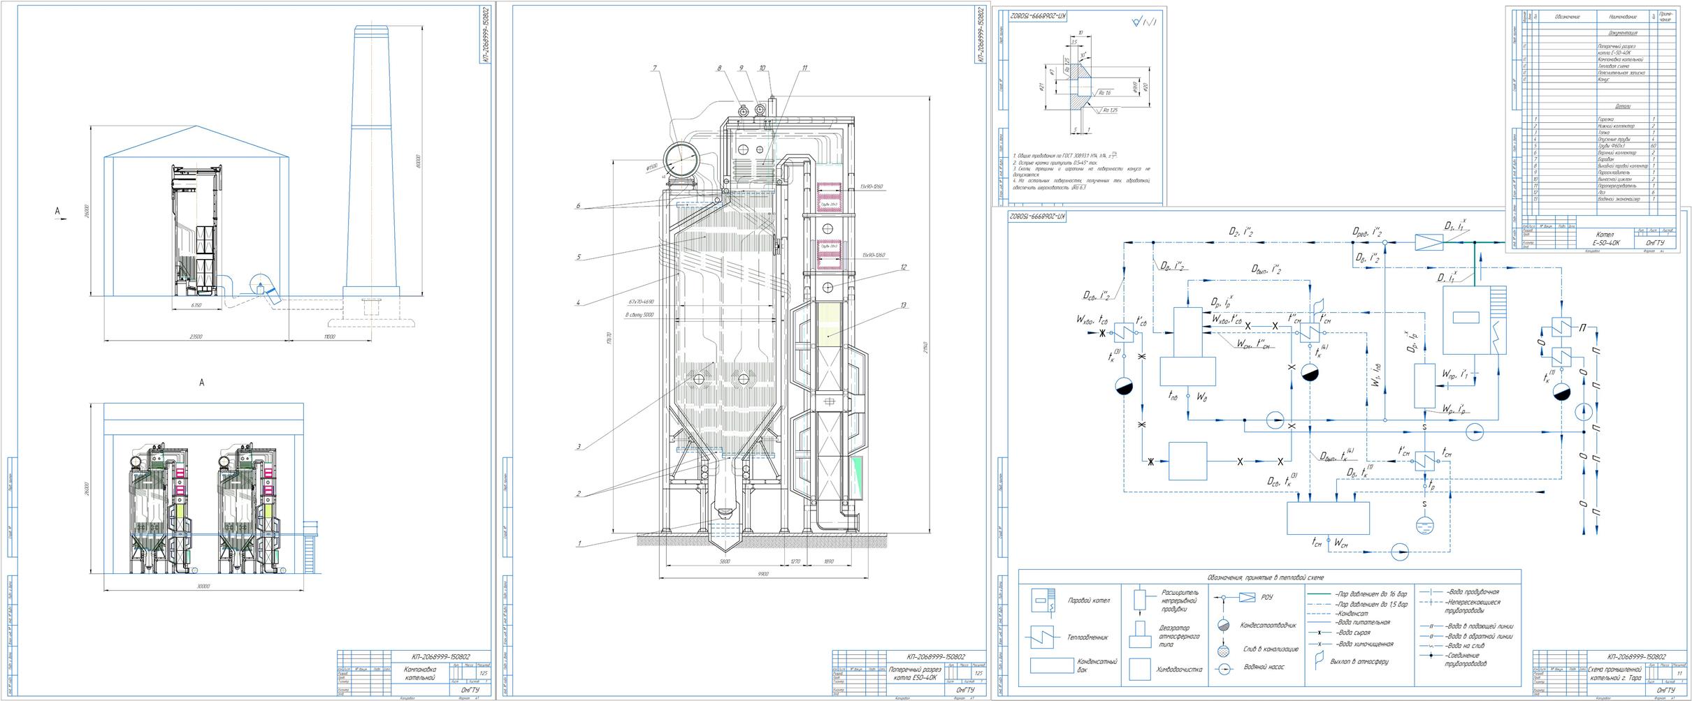The height and width of the screenshot is (701, 1692).
Task: Click the Вода питательная legend entry
Action: pos(1348,622)
